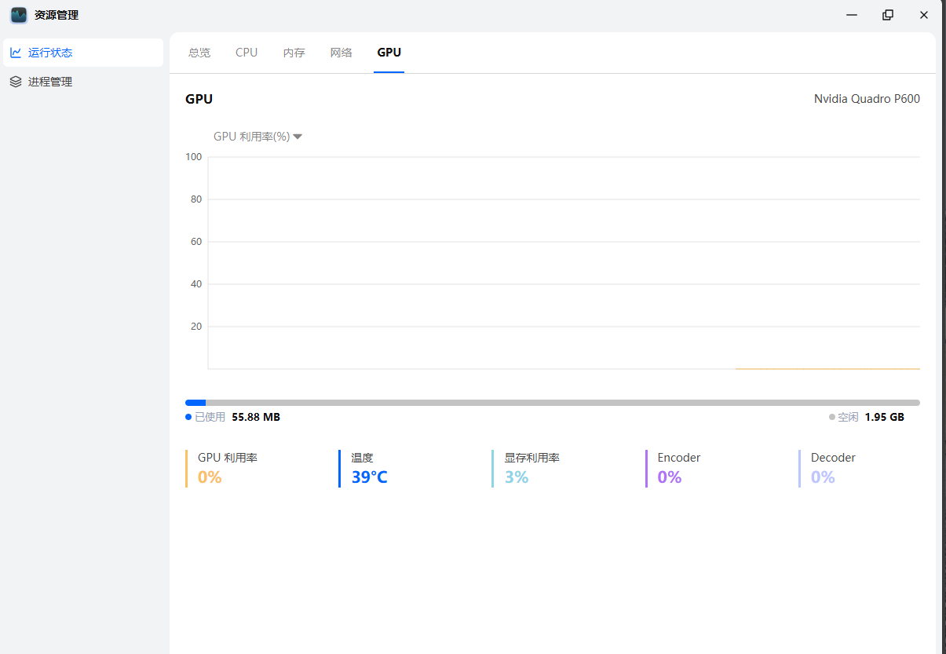Click the 温度 39°C stat
Viewport: 946px width, 654px height.
pos(369,469)
